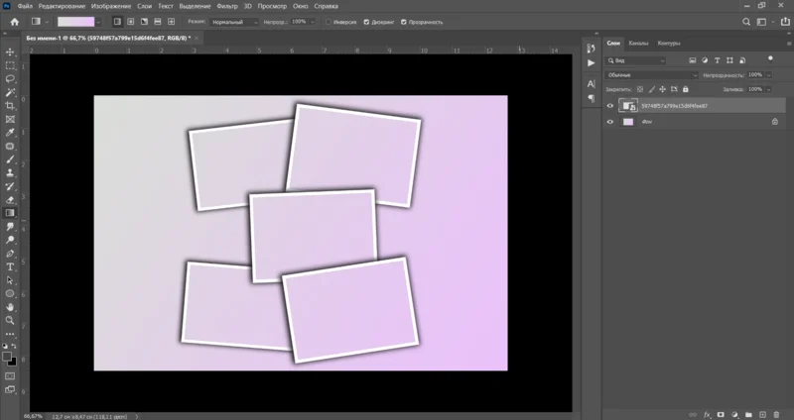
Task: Click the smart object layer thumbnail
Action: (x=627, y=105)
